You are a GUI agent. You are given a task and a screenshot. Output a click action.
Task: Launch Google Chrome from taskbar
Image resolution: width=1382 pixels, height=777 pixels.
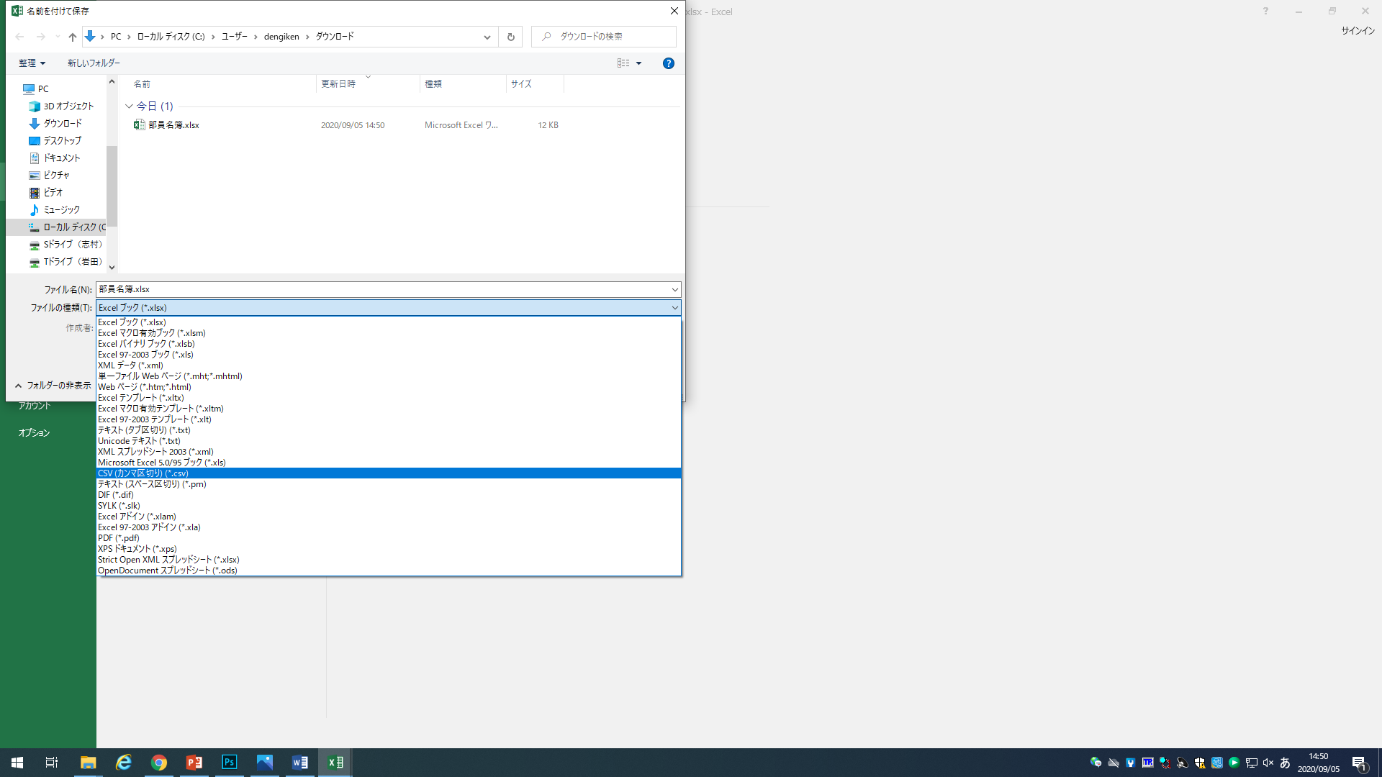click(158, 763)
